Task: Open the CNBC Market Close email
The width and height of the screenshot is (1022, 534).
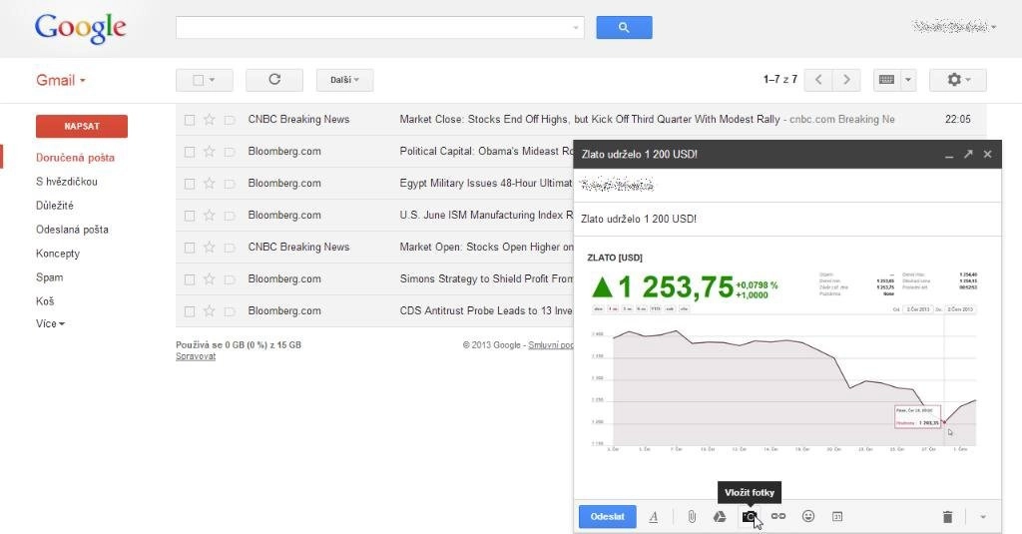Action: click(581, 120)
